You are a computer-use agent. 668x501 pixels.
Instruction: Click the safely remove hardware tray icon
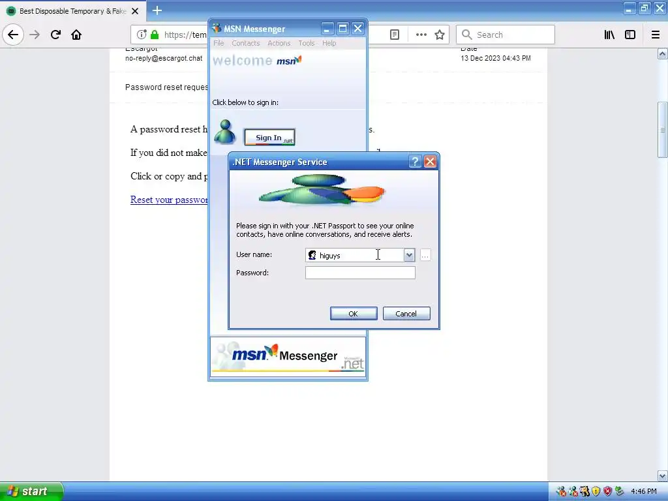[620, 492]
